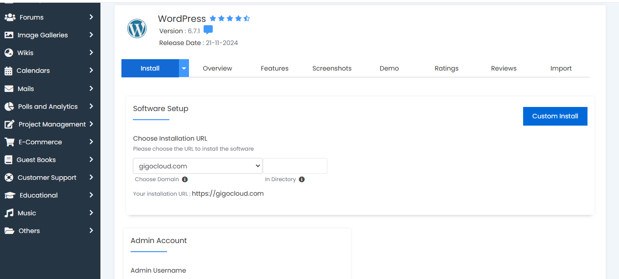This screenshot has width=619, height=279.
Task: Go to the Import tab
Action: 561,68
